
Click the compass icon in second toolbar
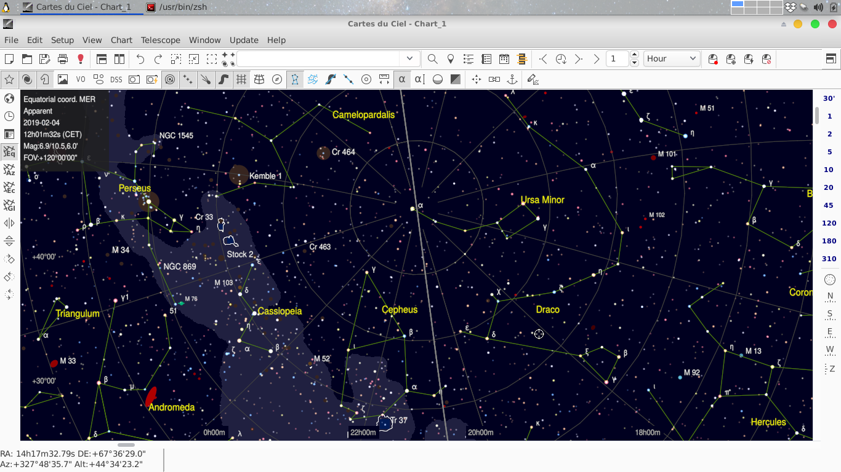pos(277,79)
